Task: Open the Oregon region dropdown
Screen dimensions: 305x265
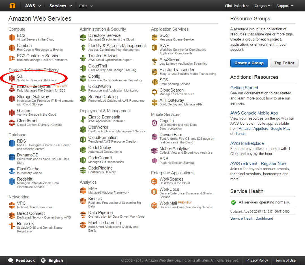Action: (262, 6)
